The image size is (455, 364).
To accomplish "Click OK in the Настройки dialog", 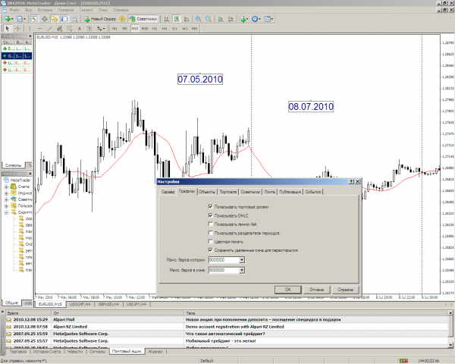I will pyautogui.click(x=288, y=290).
